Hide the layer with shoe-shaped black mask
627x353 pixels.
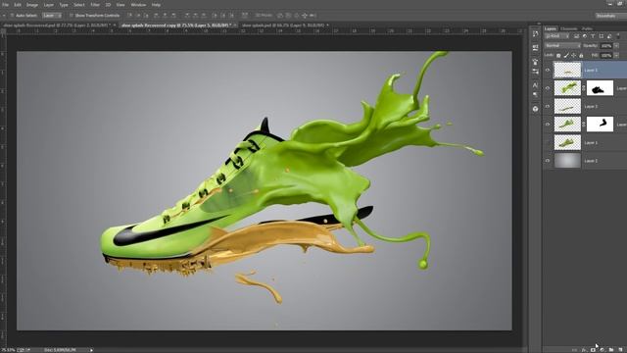[x=548, y=88]
